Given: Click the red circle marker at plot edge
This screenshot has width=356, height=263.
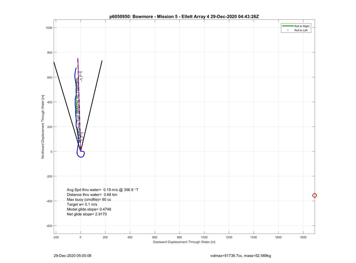Looking at the screenshot, I should [315, 195].
